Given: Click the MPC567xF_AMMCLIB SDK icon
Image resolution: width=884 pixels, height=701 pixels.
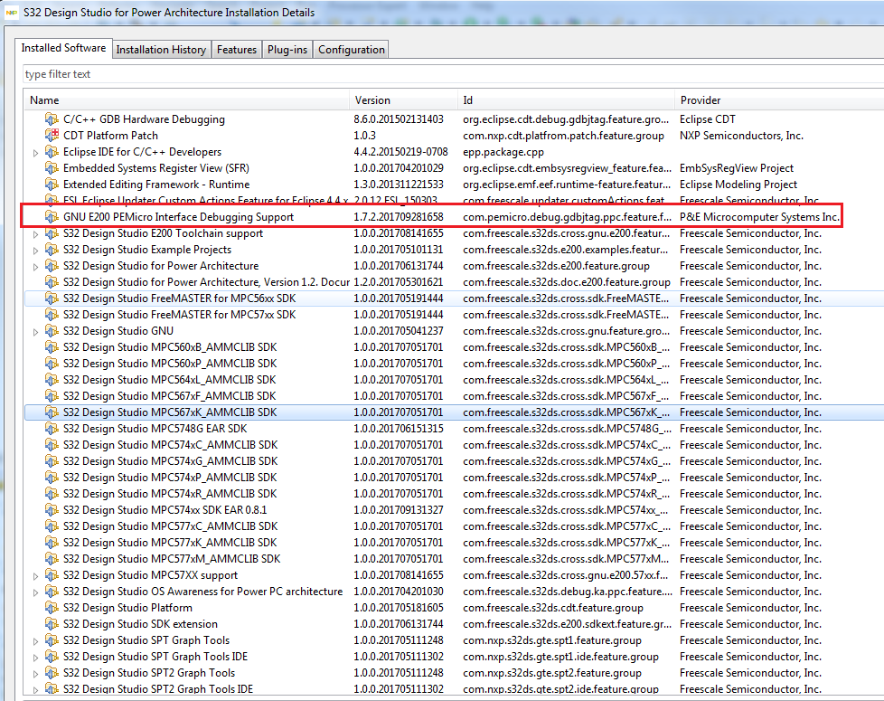Looking at the screenshot, I should [x=52, y=396].
